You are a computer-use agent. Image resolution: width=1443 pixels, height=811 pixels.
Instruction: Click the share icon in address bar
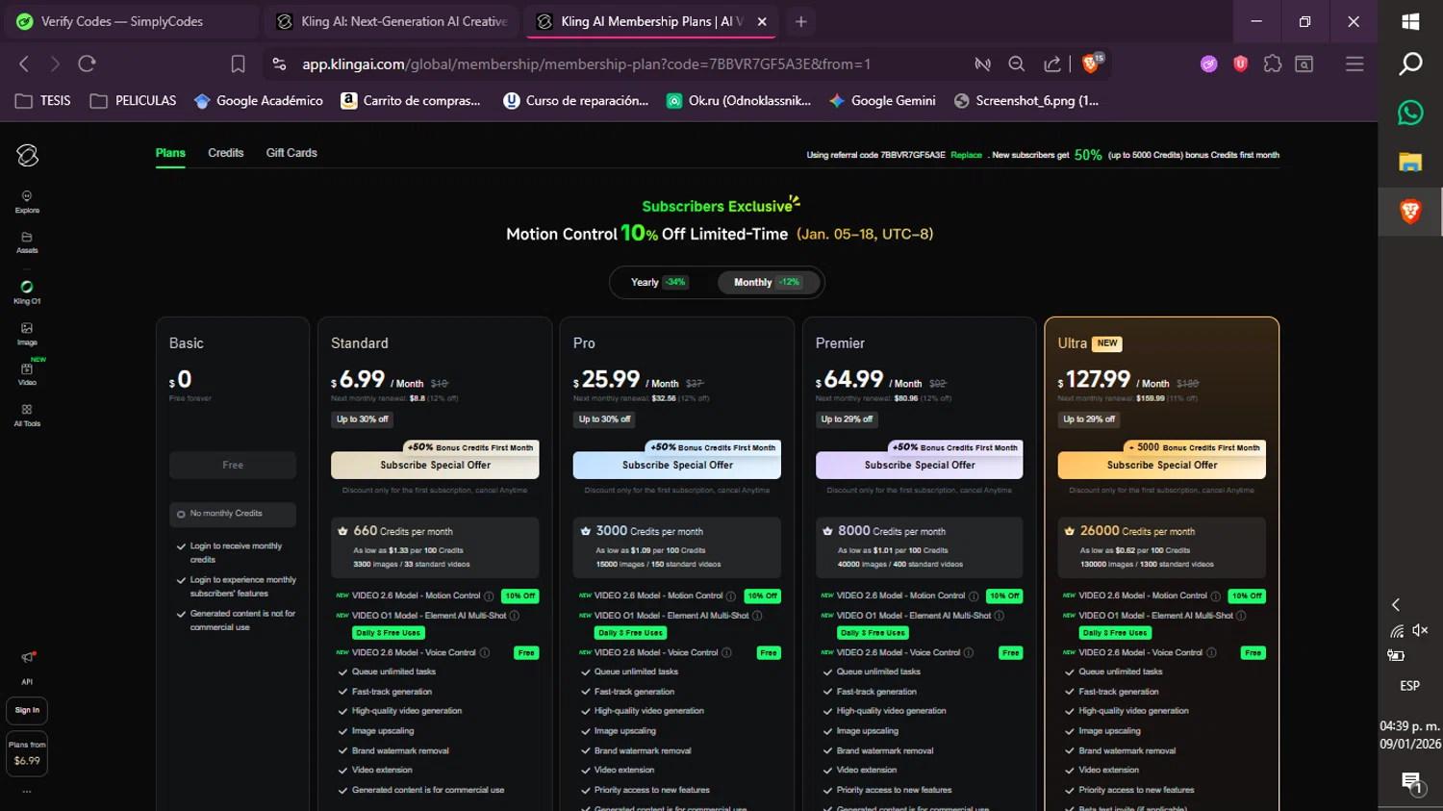[1052, 63]
